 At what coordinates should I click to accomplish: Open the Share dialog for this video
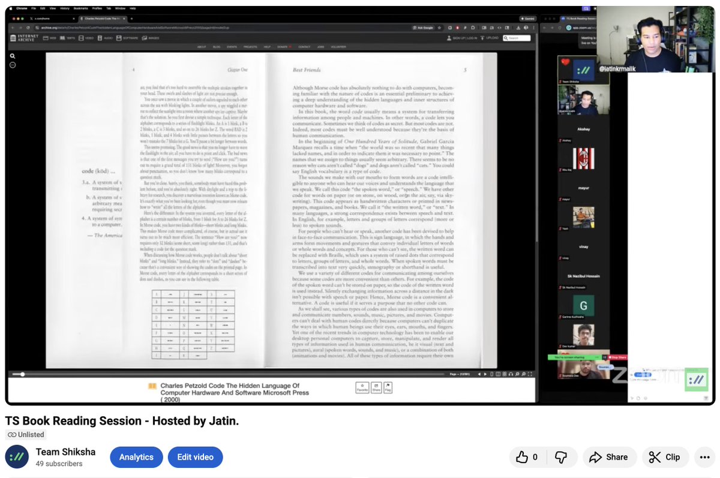[608, 457]
